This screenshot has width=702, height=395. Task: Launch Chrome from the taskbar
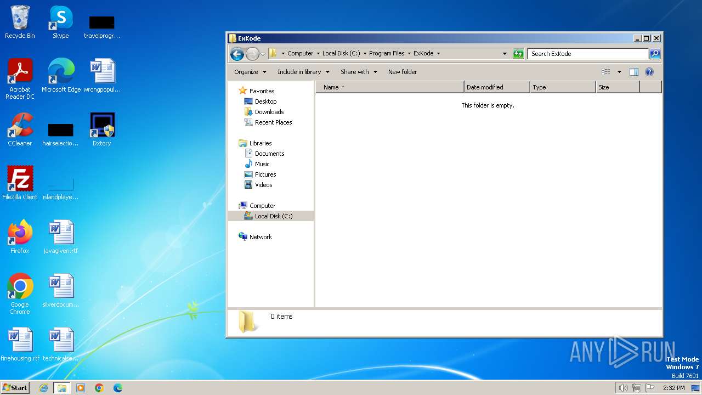(x=99, y=388)
